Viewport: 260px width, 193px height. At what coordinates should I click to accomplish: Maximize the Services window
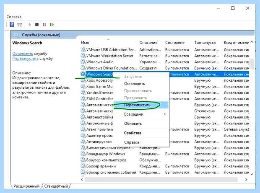point(233,8)
